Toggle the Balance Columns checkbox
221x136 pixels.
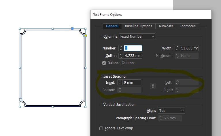[x=104, y=63]
